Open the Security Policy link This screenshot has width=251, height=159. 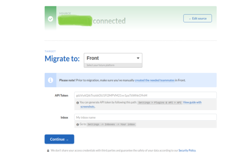point(187,150)
